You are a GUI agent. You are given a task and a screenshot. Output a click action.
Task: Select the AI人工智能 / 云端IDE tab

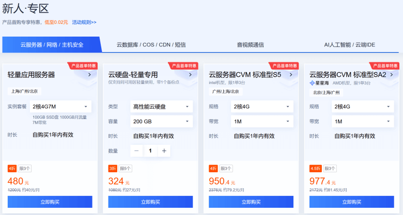point(349,45)
